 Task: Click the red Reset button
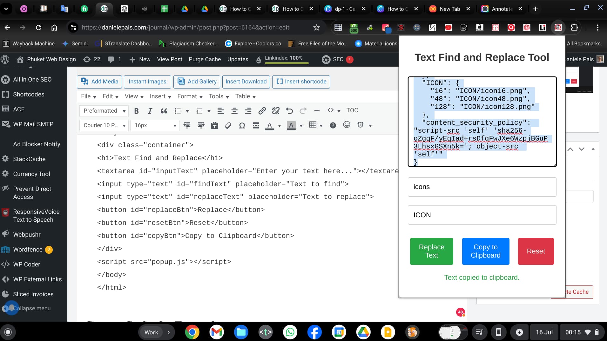click(536, 251)
